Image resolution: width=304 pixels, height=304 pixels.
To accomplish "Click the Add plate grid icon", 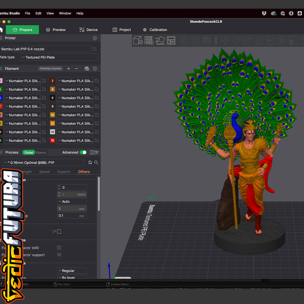I will [149, 41].
